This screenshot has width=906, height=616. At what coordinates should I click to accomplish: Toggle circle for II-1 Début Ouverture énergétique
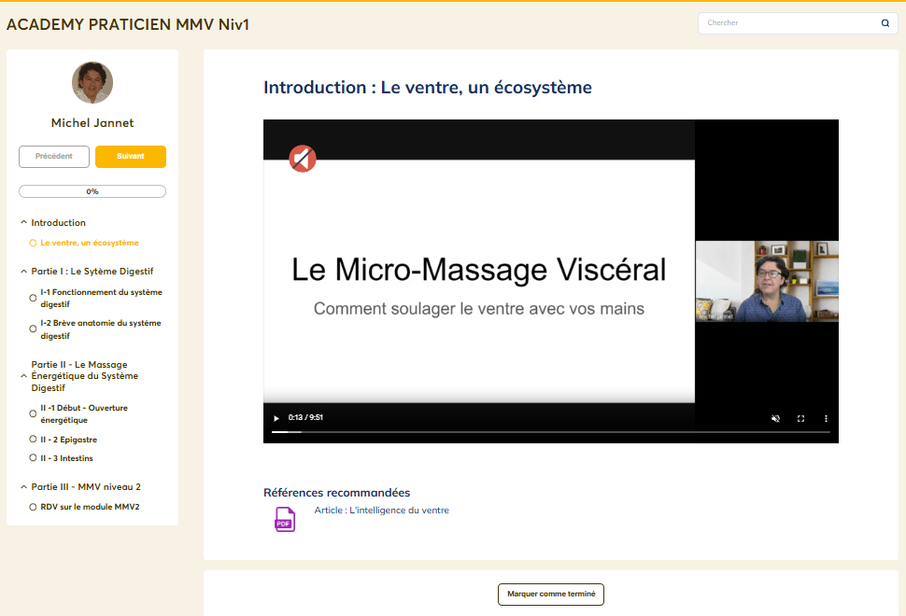(33, 413)
